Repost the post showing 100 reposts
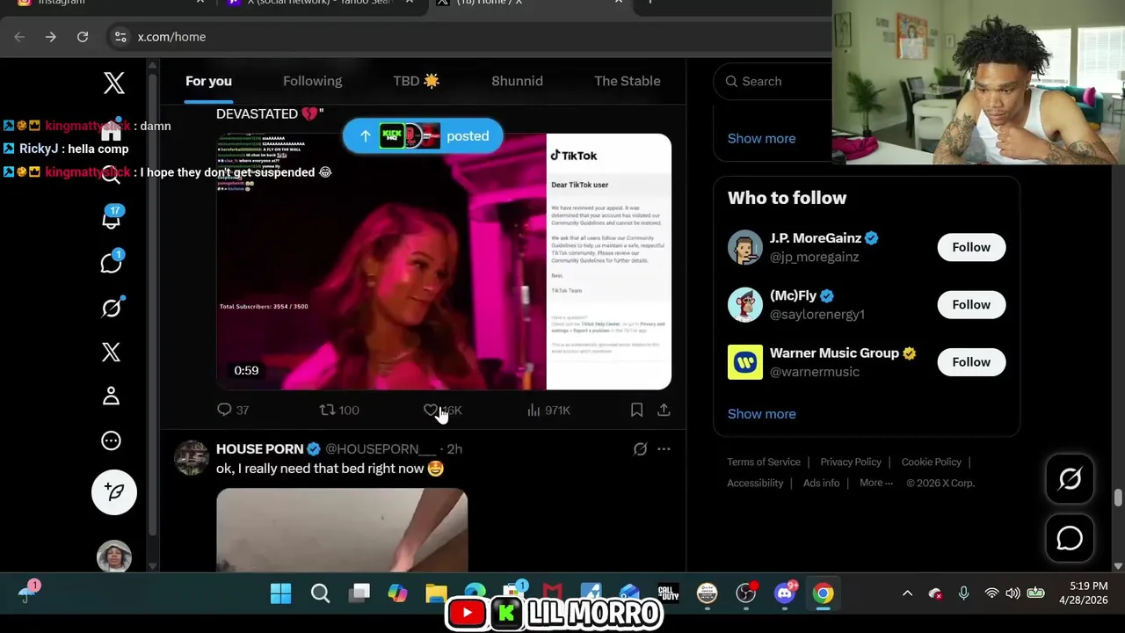1125x633 pixels. click(x=338, y=410)
